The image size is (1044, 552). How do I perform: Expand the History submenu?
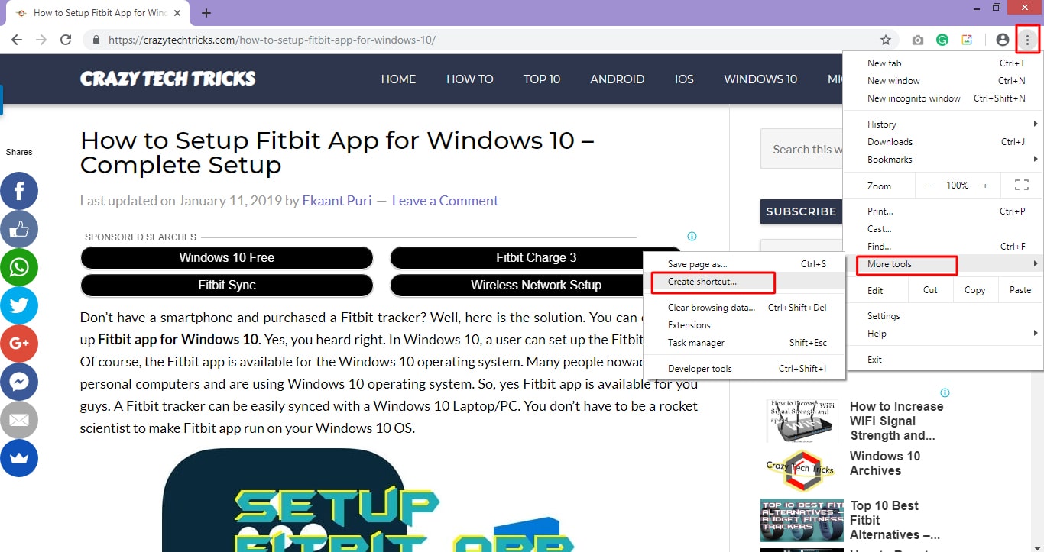pyautogui.click(x=882, y=124)
